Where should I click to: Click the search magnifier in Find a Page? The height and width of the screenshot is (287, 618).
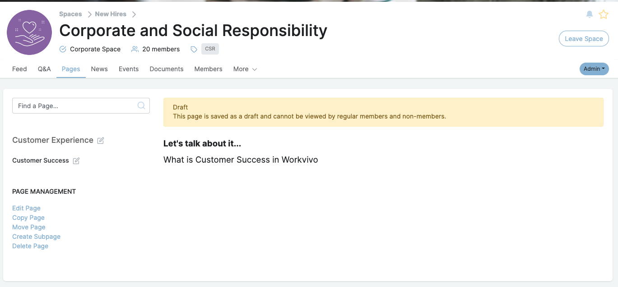pos(141,105)
